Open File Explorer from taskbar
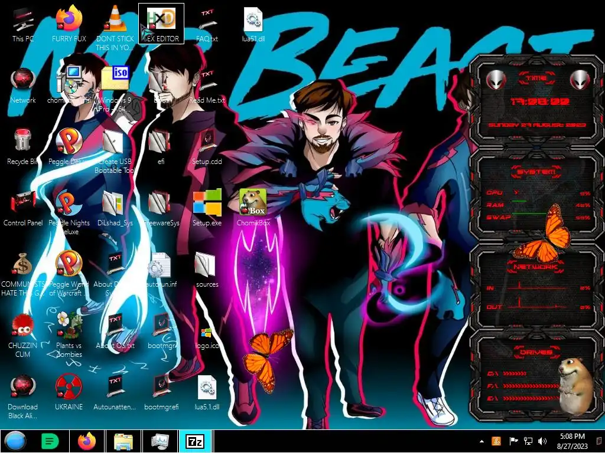The width and height of the screenshot is (605, 453). click(123, 441)
